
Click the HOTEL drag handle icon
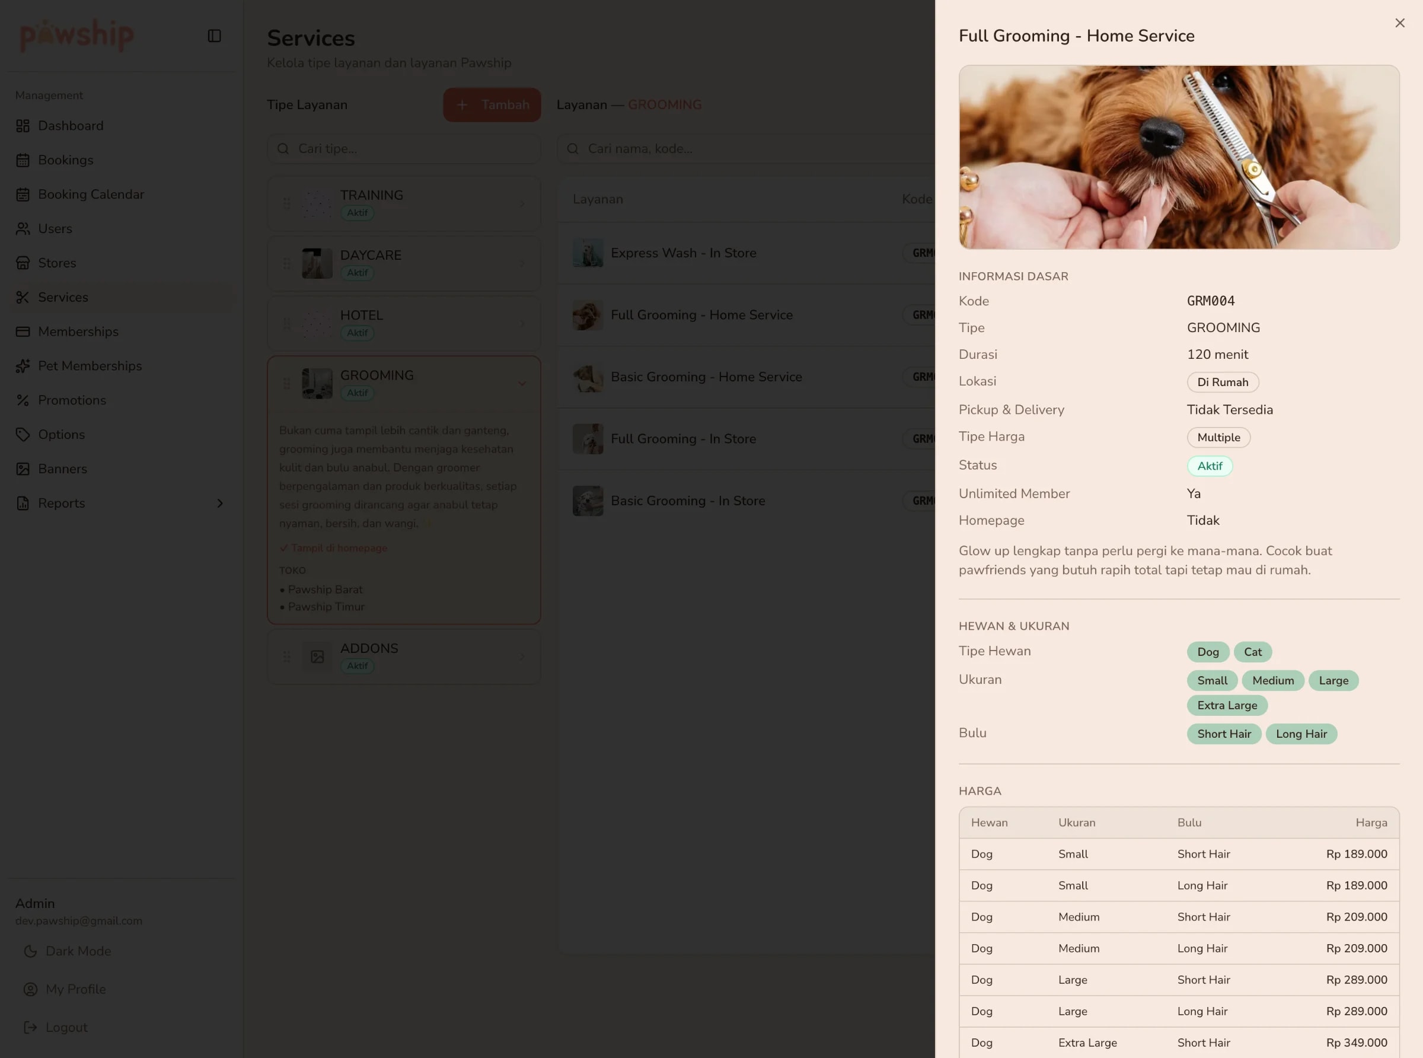pos(286,323)
